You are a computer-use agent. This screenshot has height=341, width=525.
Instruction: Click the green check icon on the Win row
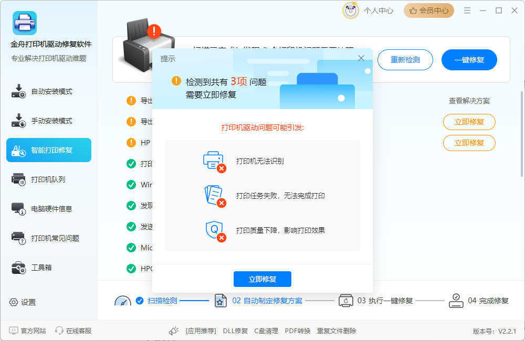point(131,185)
